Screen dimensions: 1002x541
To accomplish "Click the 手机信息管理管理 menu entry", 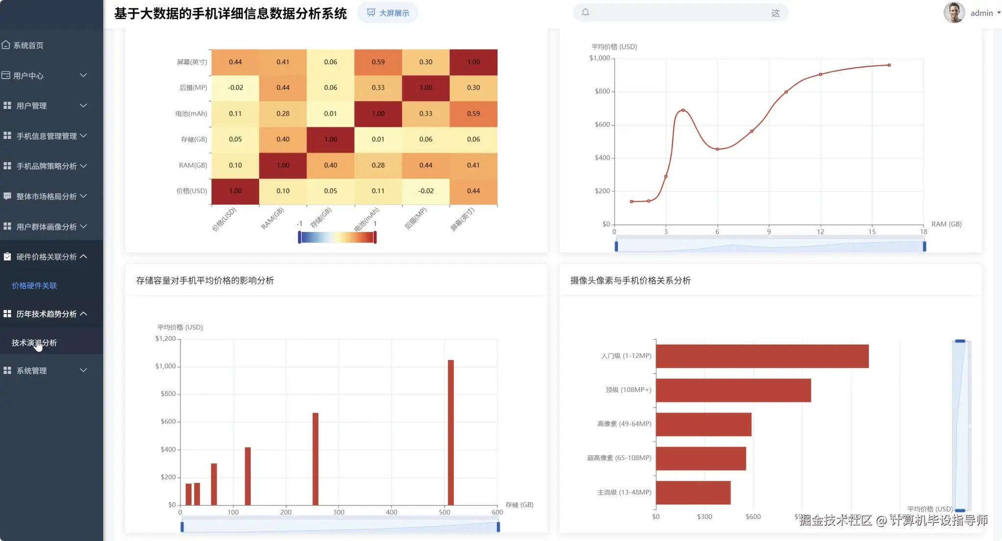I will coord(47,136).
